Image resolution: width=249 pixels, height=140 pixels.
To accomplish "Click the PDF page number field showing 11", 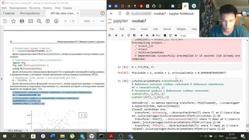I will 65,21.
